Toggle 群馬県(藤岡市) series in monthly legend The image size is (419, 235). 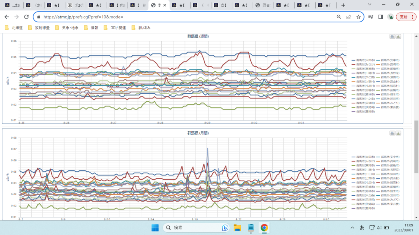(363, 208)
